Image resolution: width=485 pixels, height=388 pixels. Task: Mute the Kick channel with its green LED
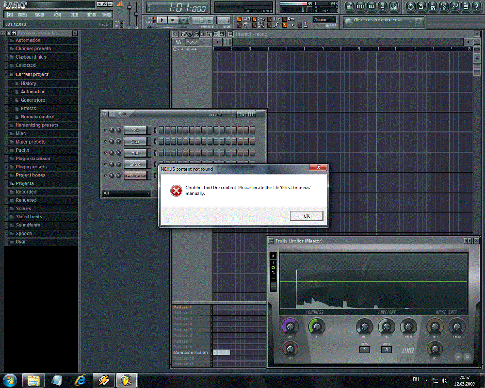(x=105, y=130)
